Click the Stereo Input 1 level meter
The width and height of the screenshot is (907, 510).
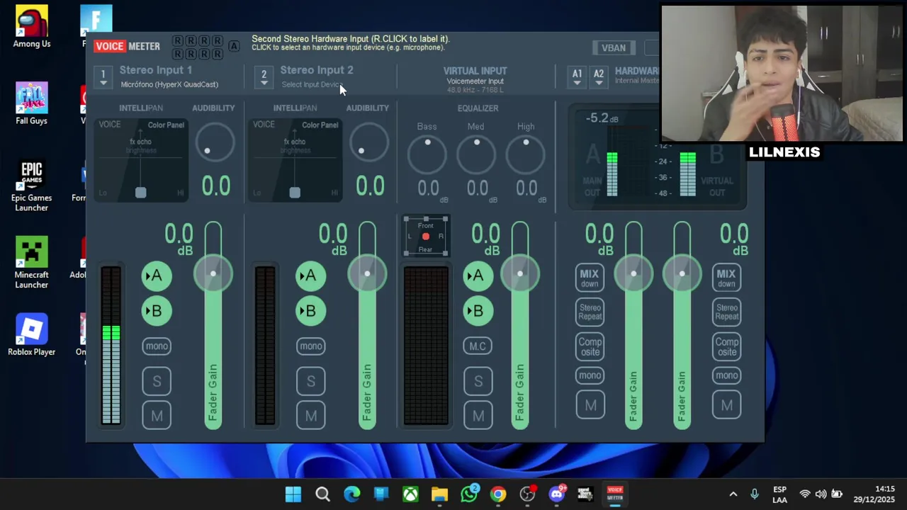coord(111,346)
